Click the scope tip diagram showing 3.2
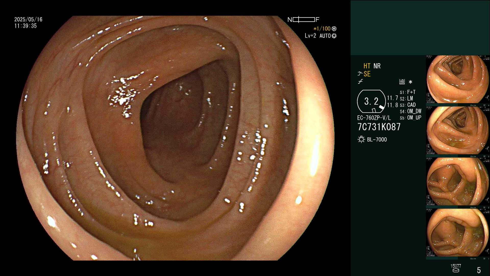 371,101
